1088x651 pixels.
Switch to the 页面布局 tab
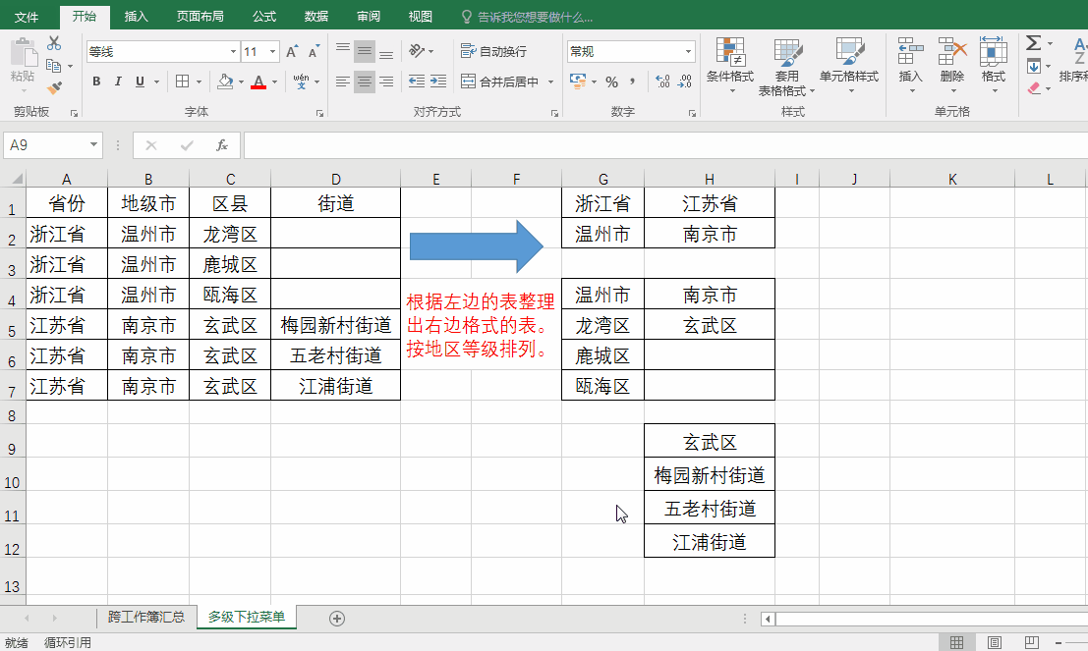tap(200, 17)
